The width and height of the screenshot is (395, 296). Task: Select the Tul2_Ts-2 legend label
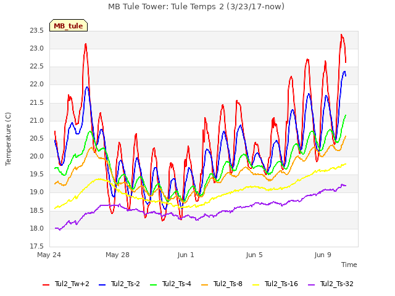[x=125, y=284]
